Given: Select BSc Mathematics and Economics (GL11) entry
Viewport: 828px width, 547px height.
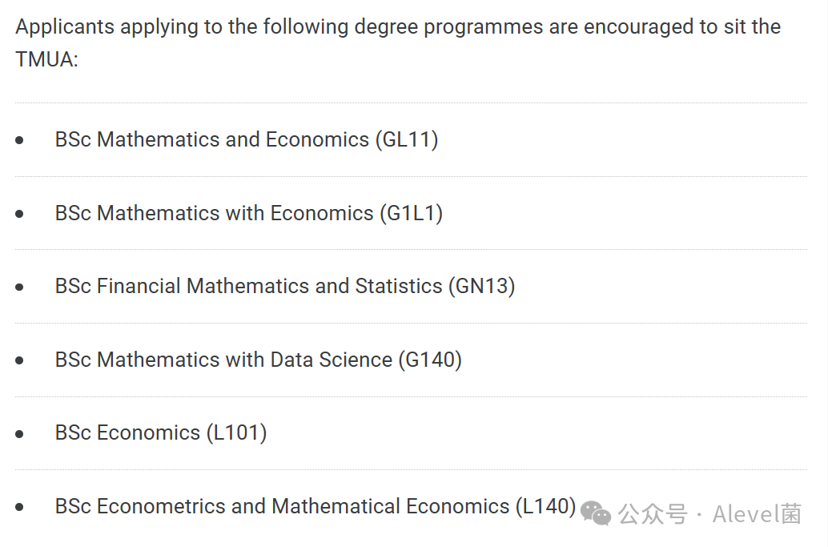Looking at the screenshot, I should [x=247, y=140].
